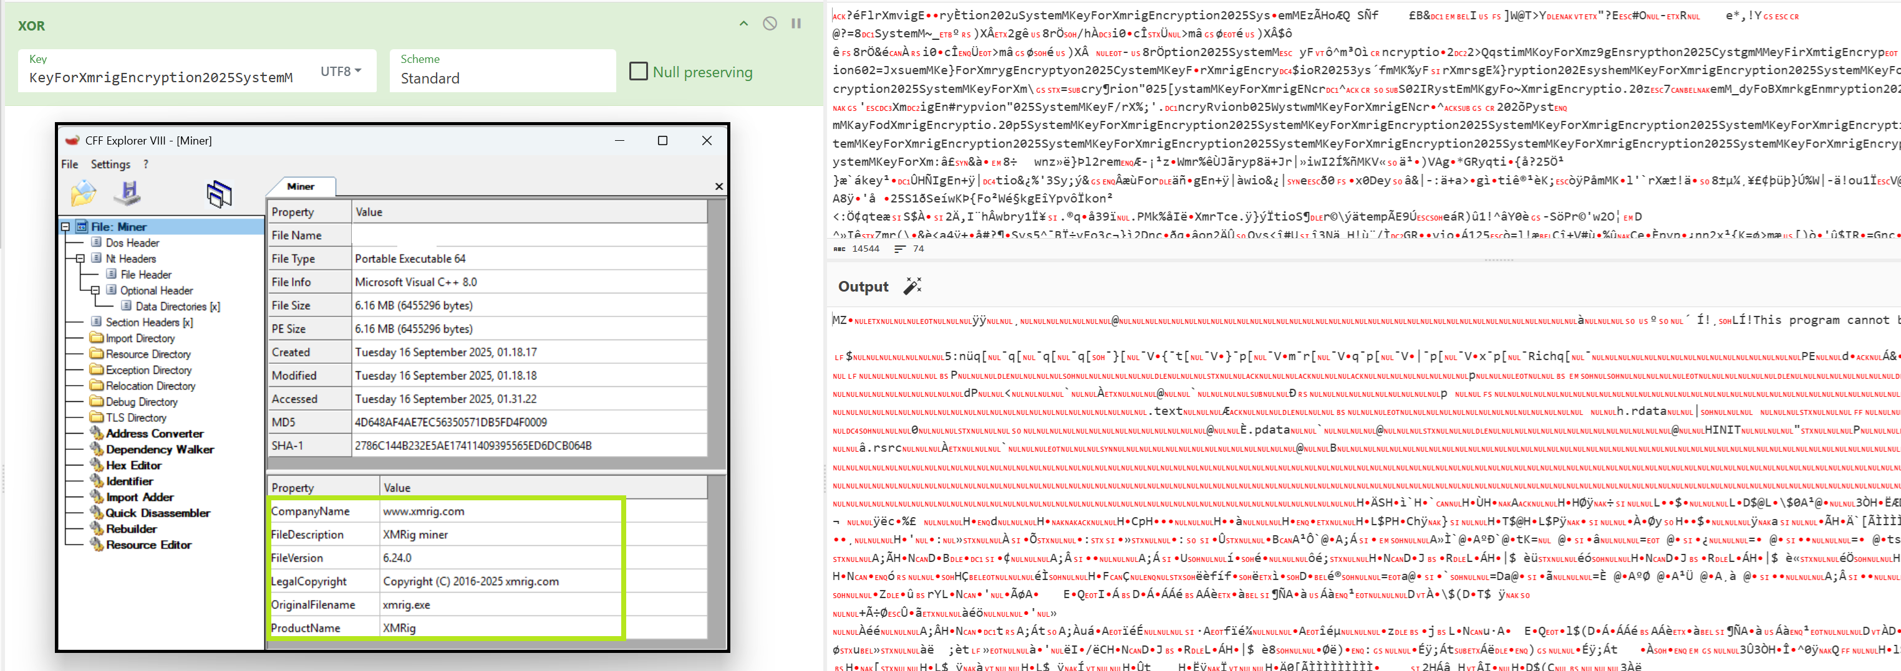Collapse the File: Miner tree node

click(x=65, y=227)
